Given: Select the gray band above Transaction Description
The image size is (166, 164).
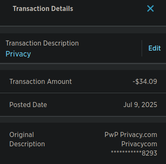Looking at the screenshot, I should coord(83,30).
